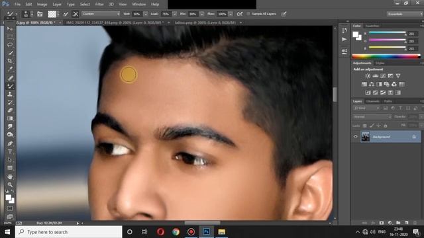Toggle Sample All Layers checkbox
This screenshot has width=424, height=238.
point(248,14)
